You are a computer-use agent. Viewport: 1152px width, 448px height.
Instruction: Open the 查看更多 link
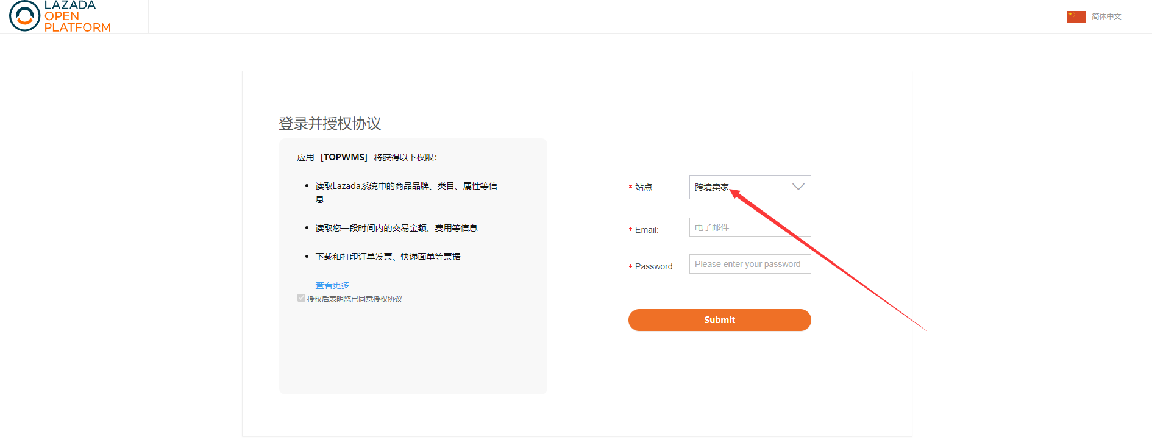pos(332,285)
